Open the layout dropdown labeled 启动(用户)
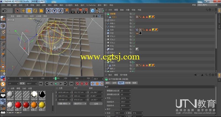This screenshot has width=221, height=117. click(x=207, y=5)
